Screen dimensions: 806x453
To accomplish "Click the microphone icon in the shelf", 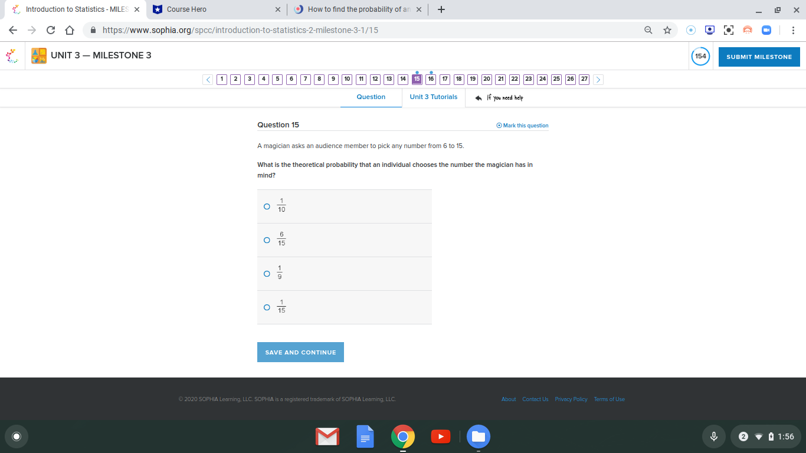I will [714, 436].
